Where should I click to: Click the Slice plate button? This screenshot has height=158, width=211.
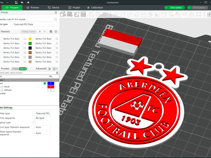click(x=176, y=7)
